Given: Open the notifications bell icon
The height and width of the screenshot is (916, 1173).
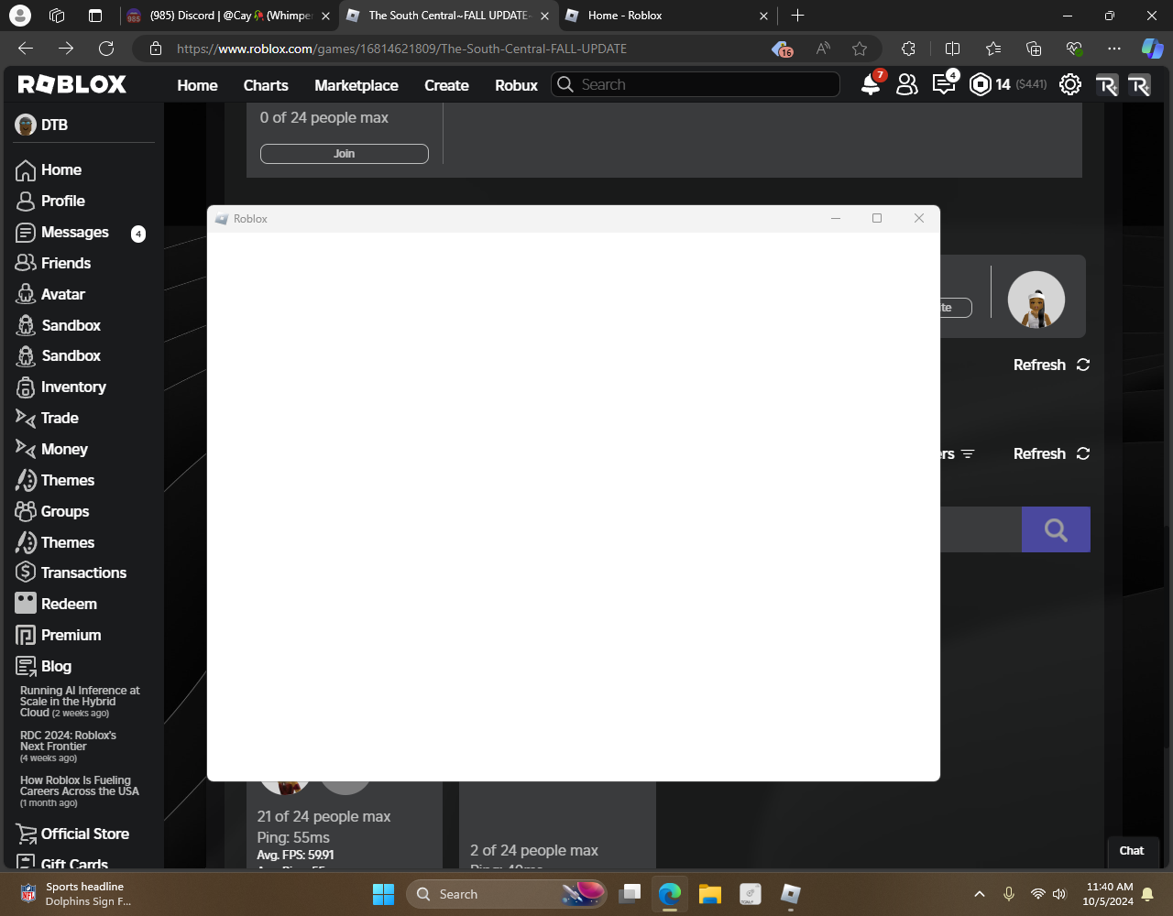Looking at the screenshot, I should [x=871, y=84].
